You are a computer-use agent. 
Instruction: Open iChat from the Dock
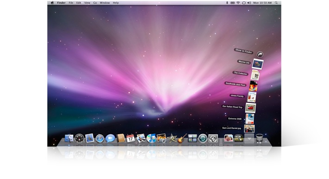[110, 138]
